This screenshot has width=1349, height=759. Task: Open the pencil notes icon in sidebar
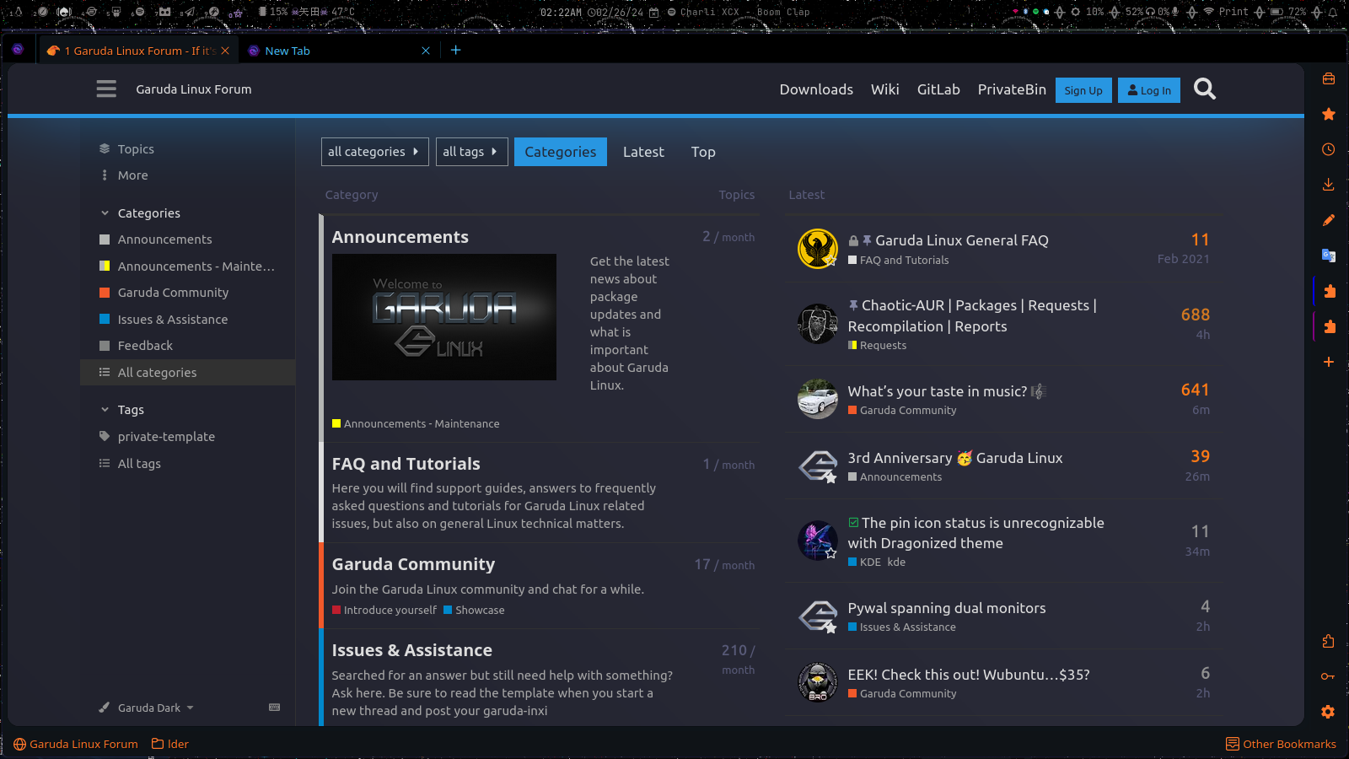1329,220
